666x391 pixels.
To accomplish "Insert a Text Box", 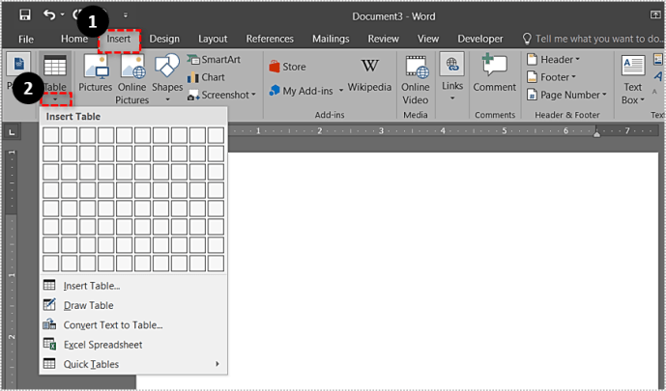I will [x=633, y=80].
